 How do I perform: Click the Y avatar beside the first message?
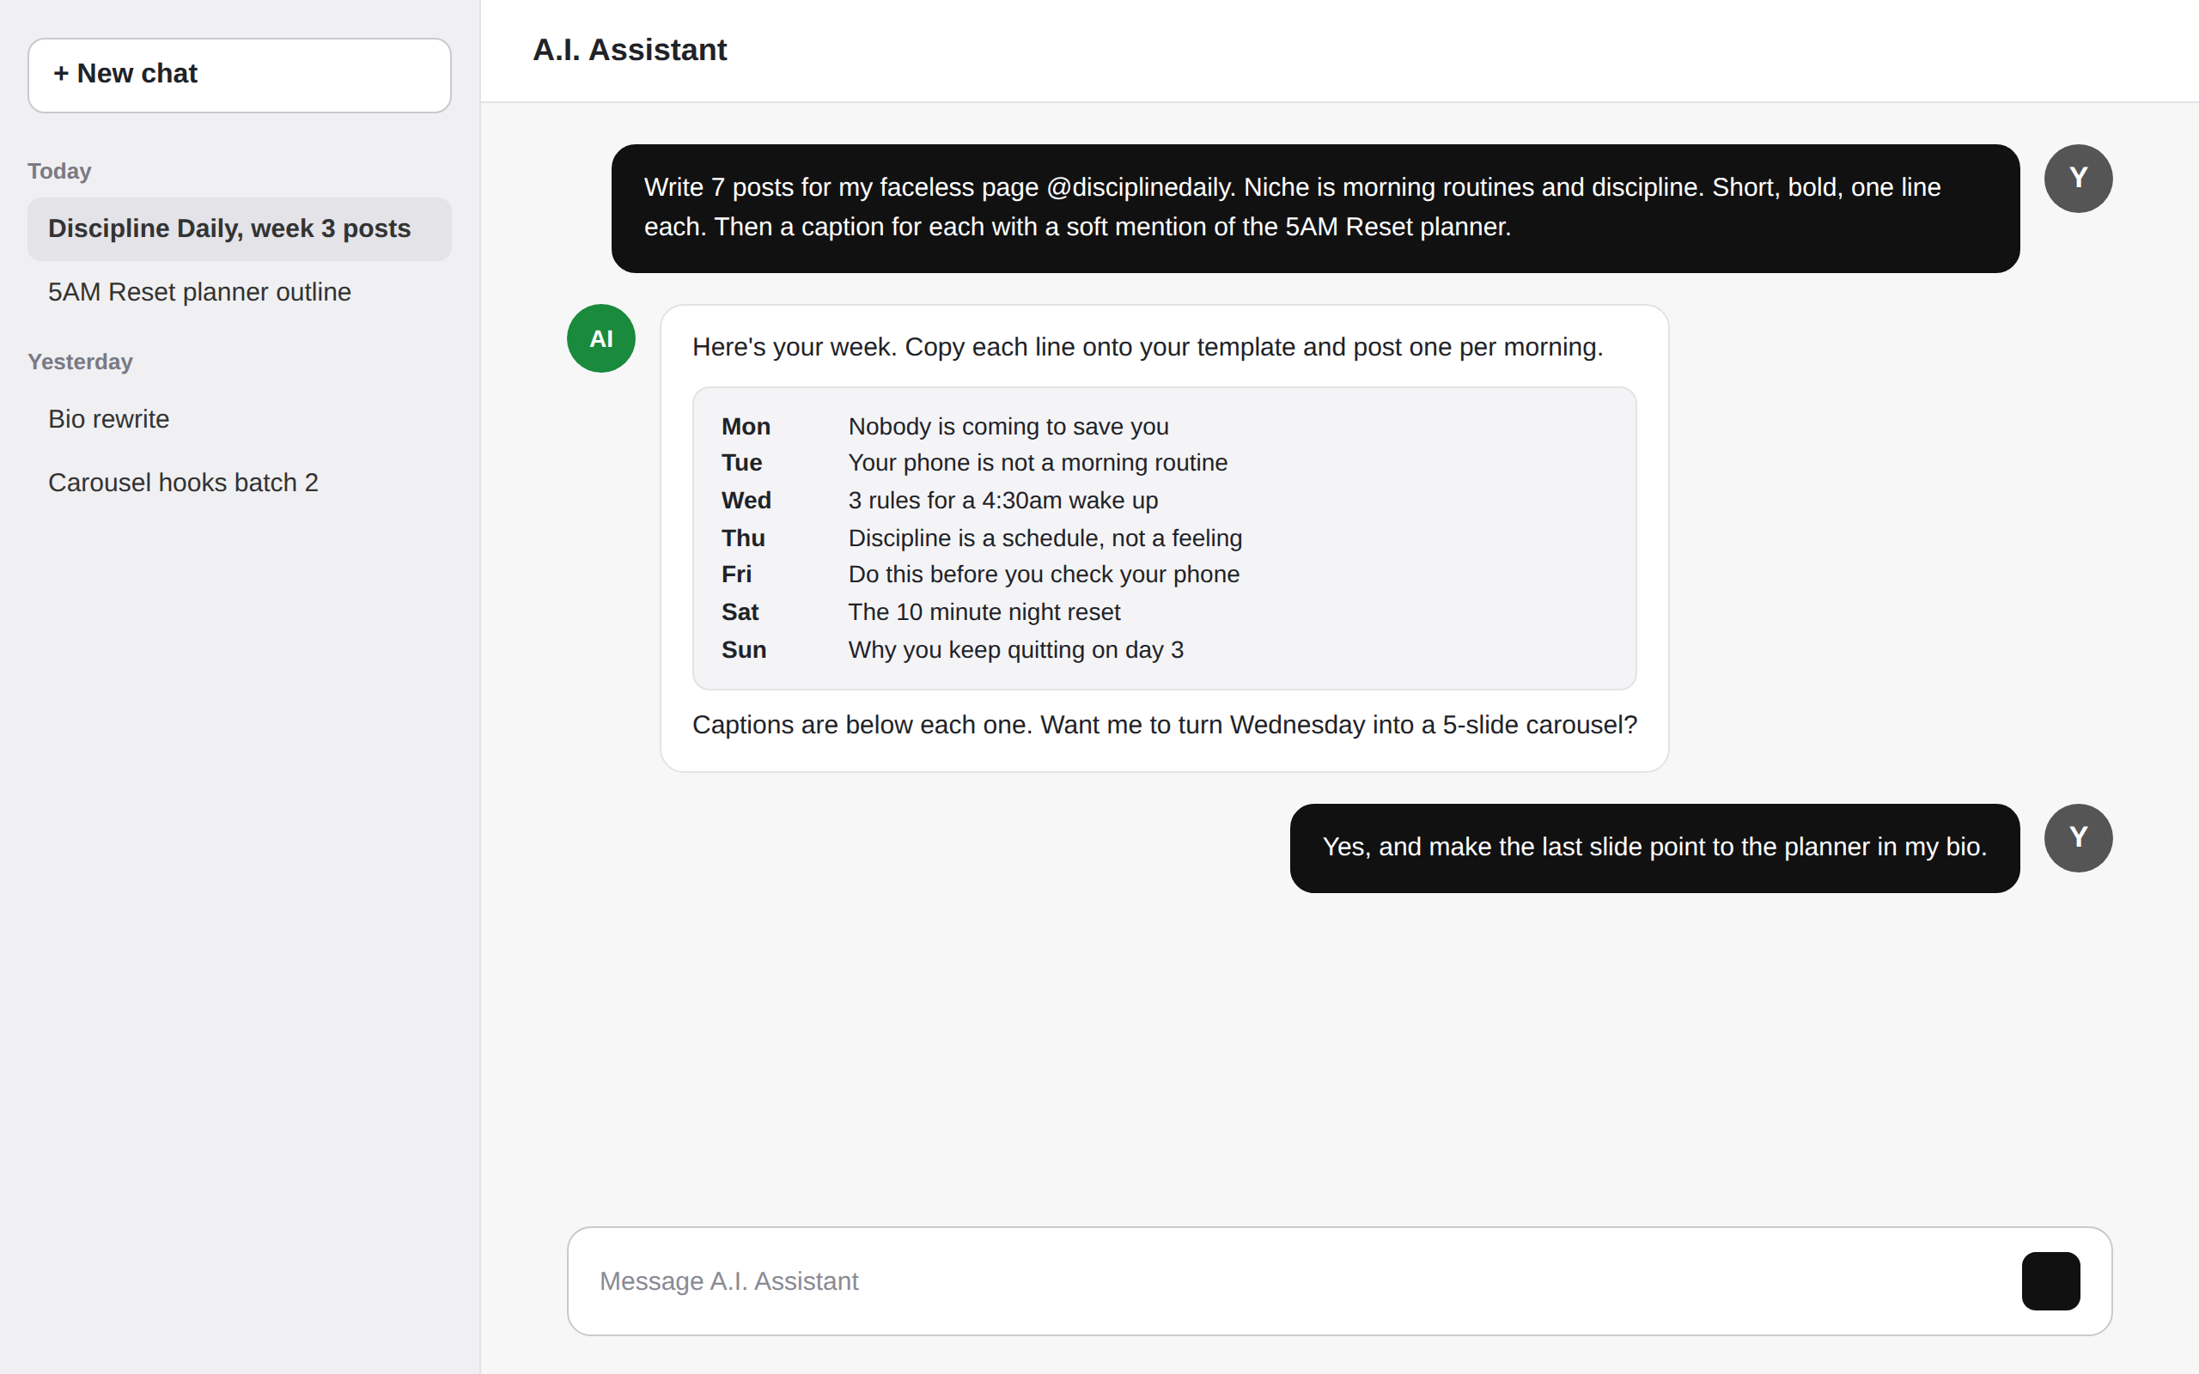tap(2078, 178)
